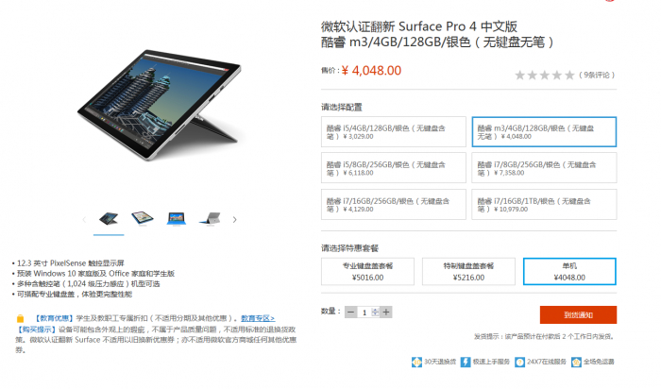Show previous thumbnails with the left chevron

click(84, 220)
